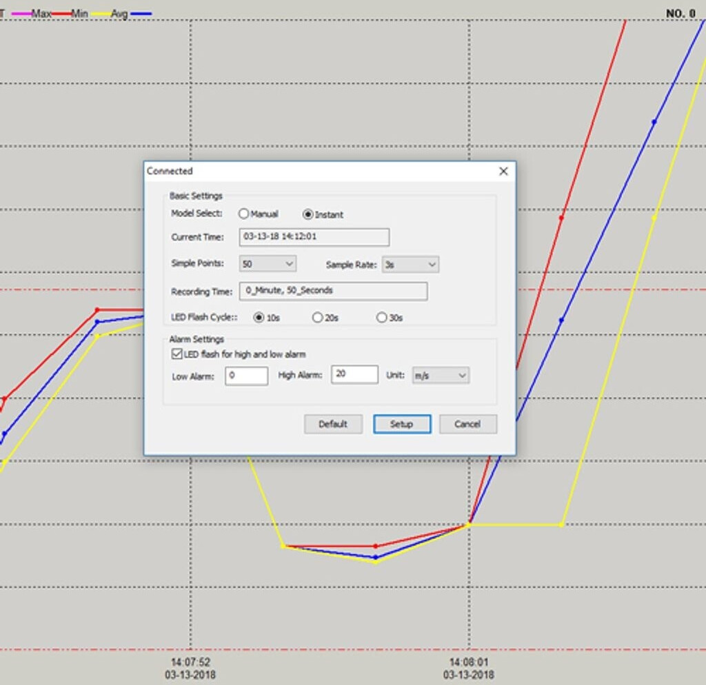Screen dimensions: 706x685
Task: Click the Recording Time text box
Action: coord(333,291)
